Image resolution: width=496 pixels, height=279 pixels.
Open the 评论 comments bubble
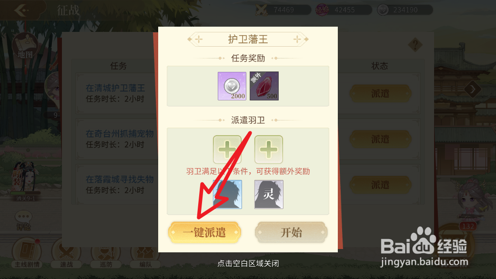tap(23, 220)
